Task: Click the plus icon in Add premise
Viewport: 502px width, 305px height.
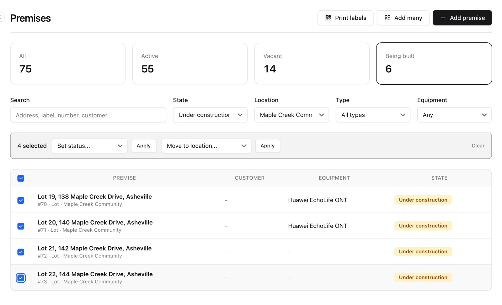Action: [x=443, y=18]
